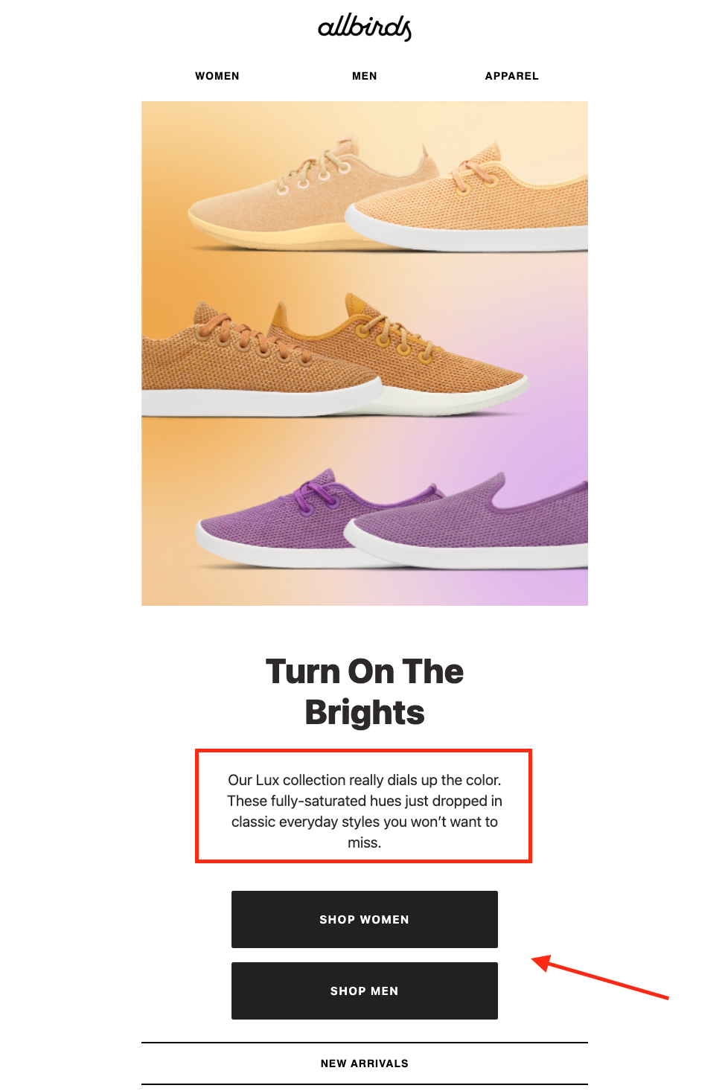The image size is (725, 1091).
Task: Open the NEW ARRIVALS link
Action: click(x=365, y=1063)
